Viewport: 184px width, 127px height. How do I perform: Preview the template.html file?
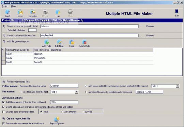[x=150, y=35]
